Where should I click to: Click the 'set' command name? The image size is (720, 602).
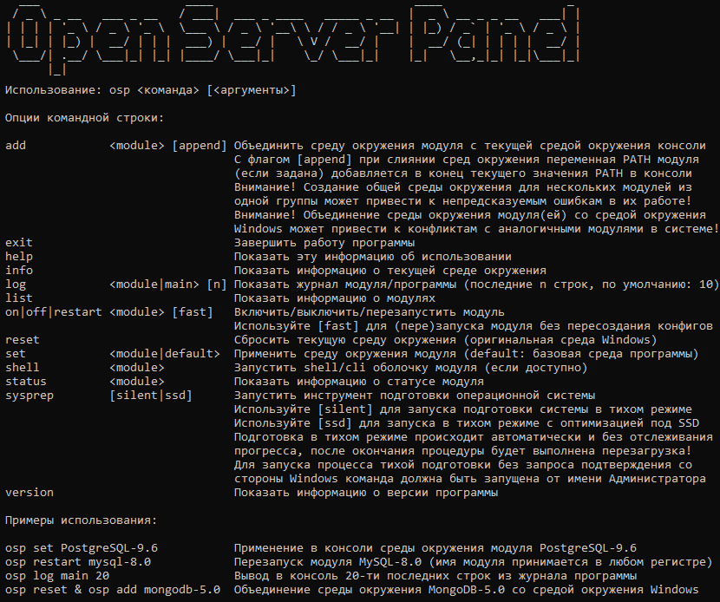coord(16,354)
